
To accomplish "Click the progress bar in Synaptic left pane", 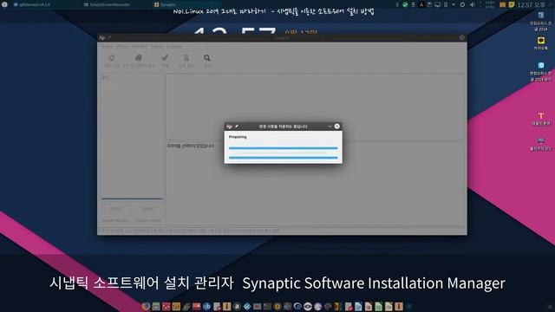I will click(132, 198).
